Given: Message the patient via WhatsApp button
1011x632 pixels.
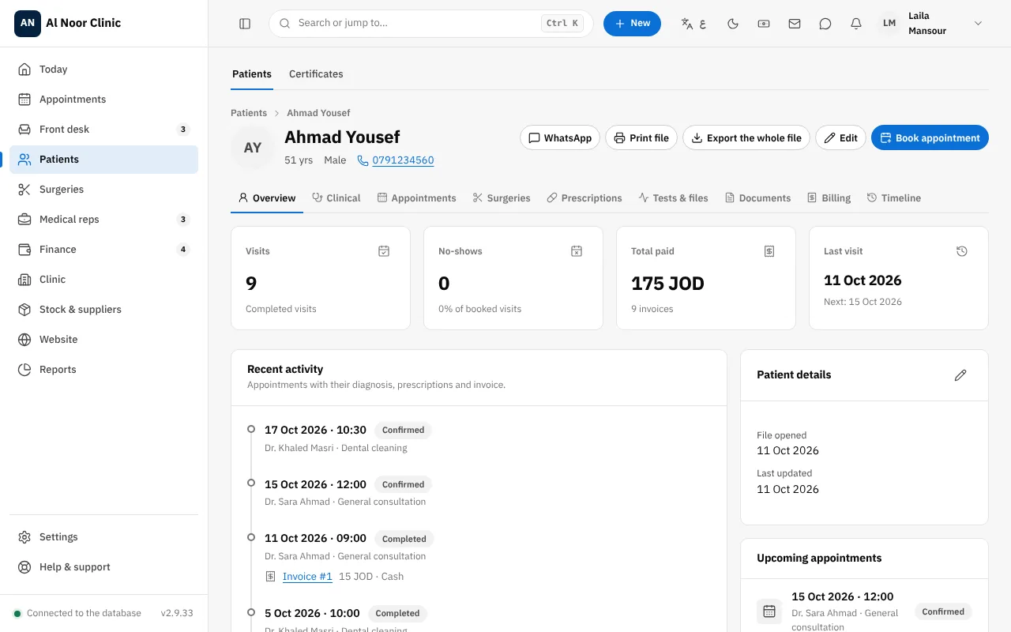Looking at the screenshot, I should [x=560, y=138].
